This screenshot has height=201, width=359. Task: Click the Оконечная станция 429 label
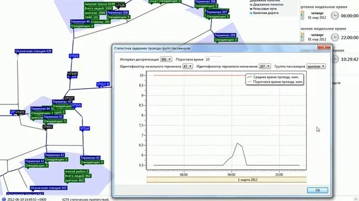(34, 51)
